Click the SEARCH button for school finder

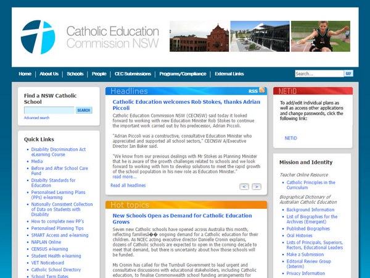84,110
